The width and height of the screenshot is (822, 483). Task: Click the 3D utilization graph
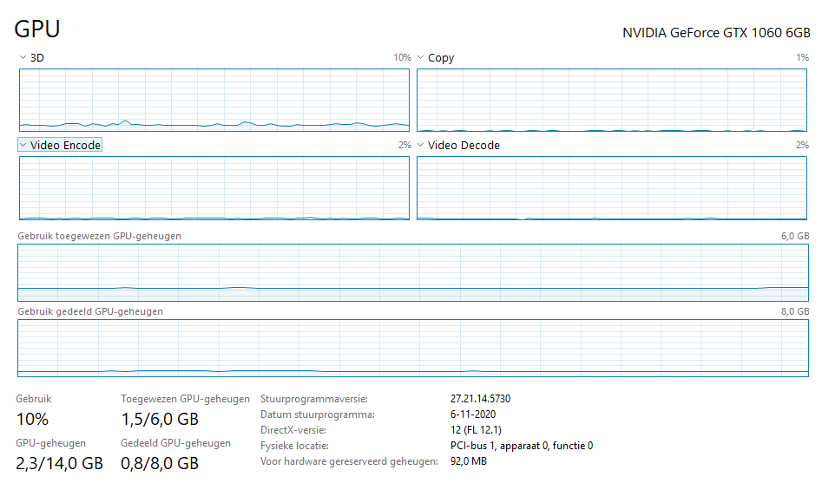[214, 100]
